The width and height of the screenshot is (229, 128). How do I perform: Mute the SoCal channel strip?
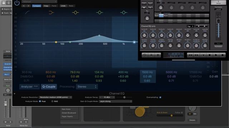[6, 122]
